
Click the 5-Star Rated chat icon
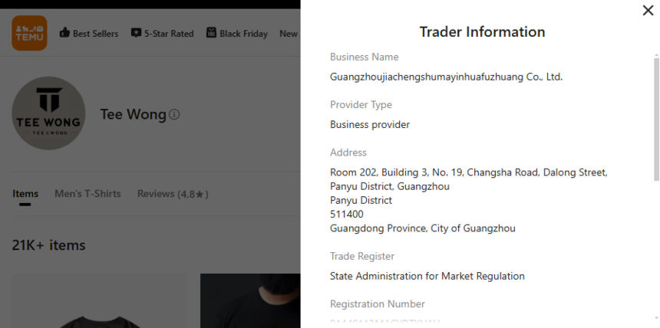pos(136,33)
